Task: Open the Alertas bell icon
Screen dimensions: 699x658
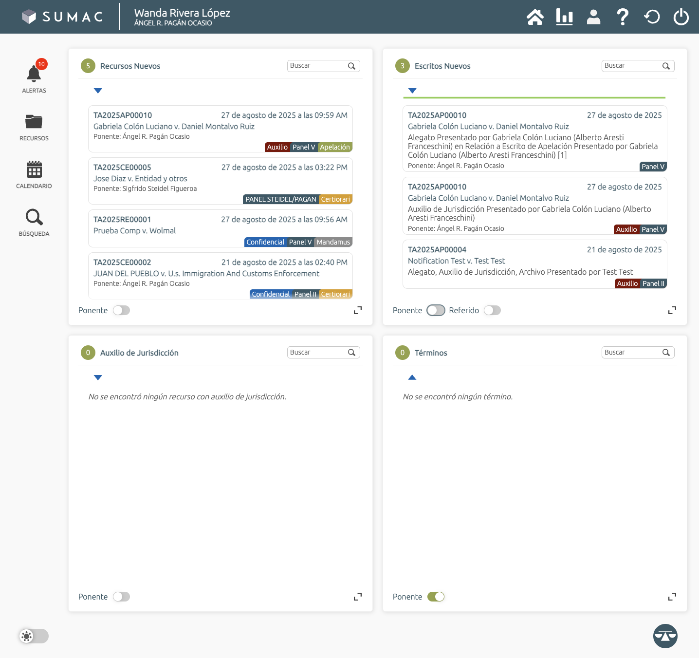Action: [x=34, y=75]
